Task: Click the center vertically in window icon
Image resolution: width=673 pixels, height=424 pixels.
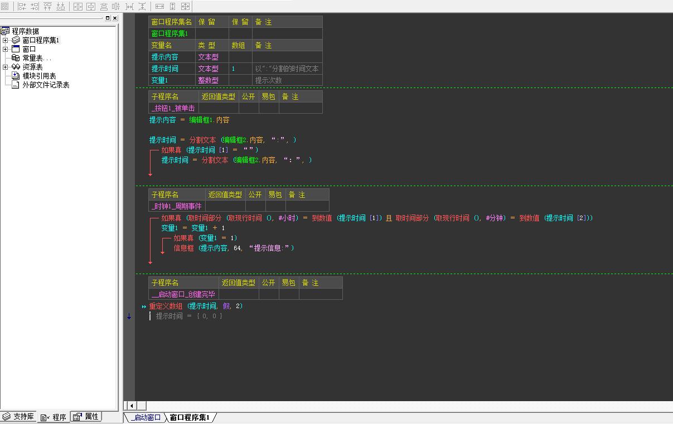Action: click(90, 7)
